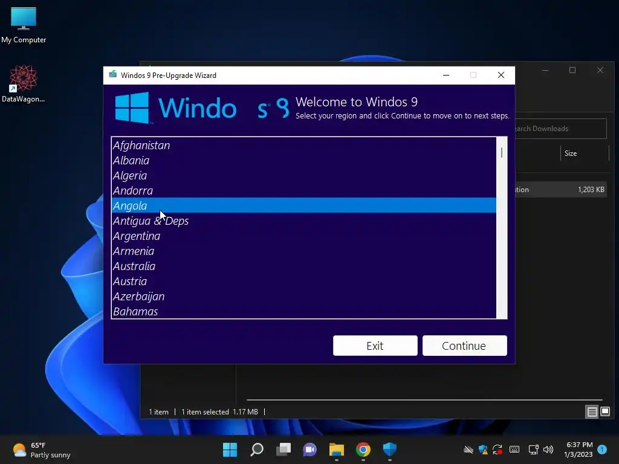619x464 pixels.
Task: Open the DataWagon desktop shortcut
Action: pos(24,83)
